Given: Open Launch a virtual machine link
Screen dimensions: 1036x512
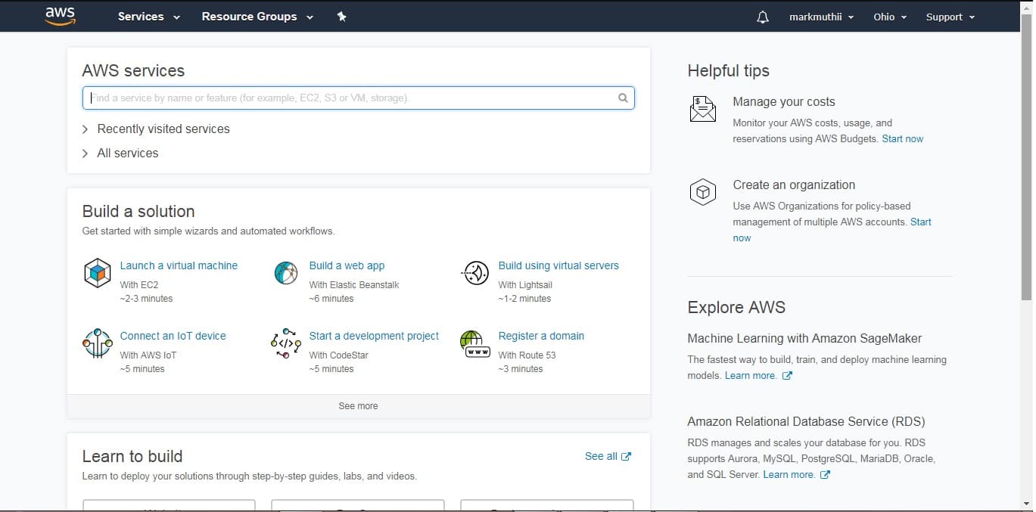Looking at the screenshot, I should (179, 265).
